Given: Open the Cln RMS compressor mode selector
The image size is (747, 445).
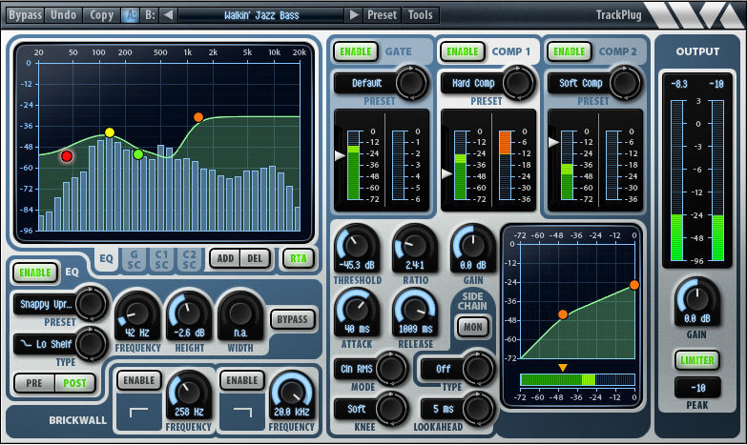Looking at the screenshot, I should tap(357, 369).
